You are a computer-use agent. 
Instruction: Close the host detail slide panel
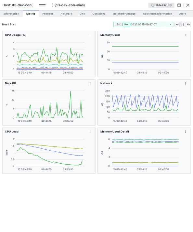(188, 5)
